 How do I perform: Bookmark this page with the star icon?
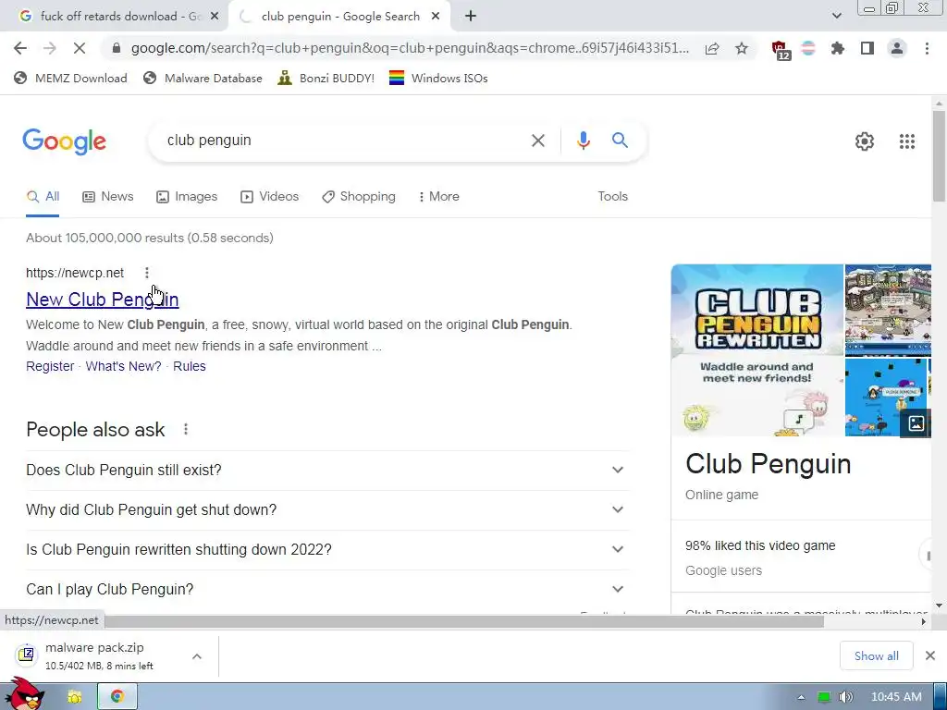pyautogui.click(x=742, y=48)
